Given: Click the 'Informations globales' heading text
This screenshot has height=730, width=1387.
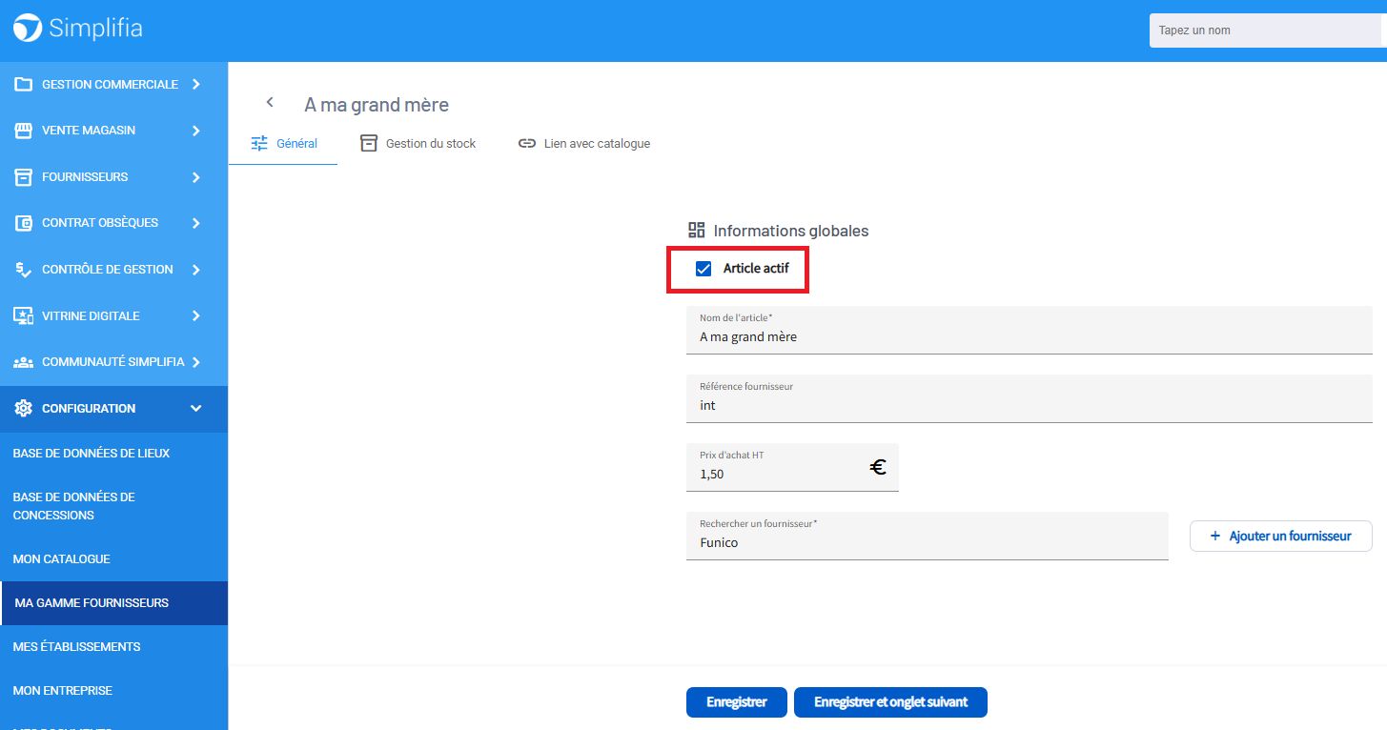Looking at the screenshot, I should coord(791,231).
